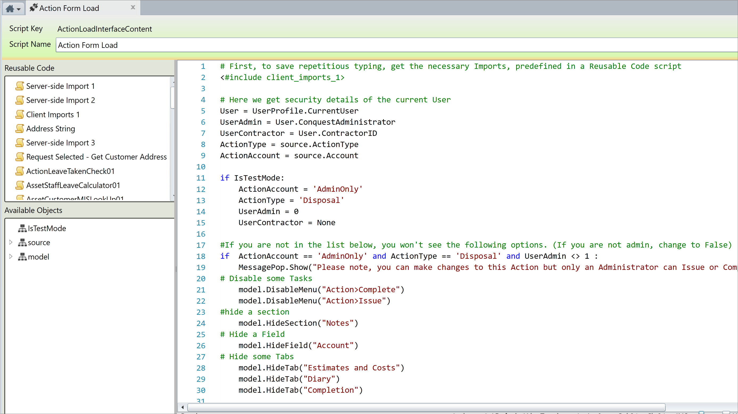The height and width of the screenshot is (414, 738).
Task: Click the Script Name label
Action: [x=30, y=44]
